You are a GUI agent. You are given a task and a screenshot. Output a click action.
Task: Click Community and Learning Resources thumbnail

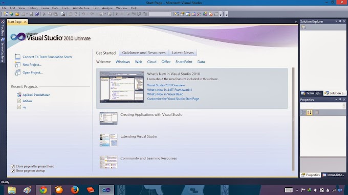pos(108,162)
